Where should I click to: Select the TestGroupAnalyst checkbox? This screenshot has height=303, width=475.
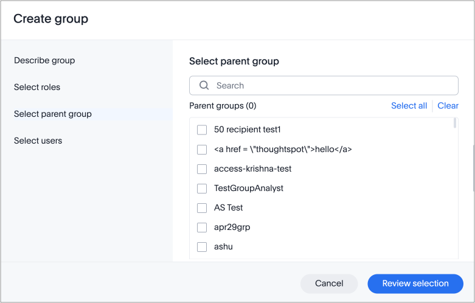202,188
